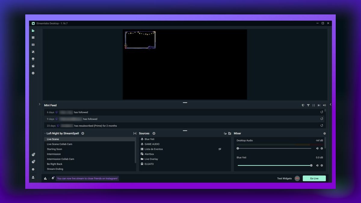Add a new source with plus icon
Image resolution: width=361 pixels, height=203 pixels.
(154, 133)
